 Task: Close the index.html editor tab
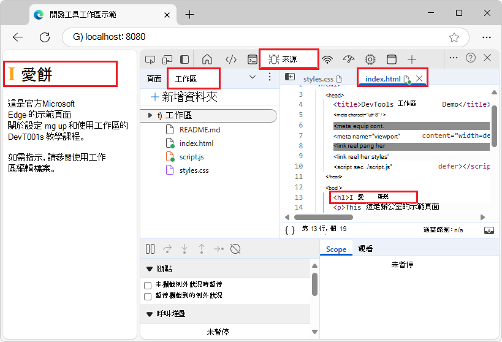pyautogui.click(x=419, y=78)
